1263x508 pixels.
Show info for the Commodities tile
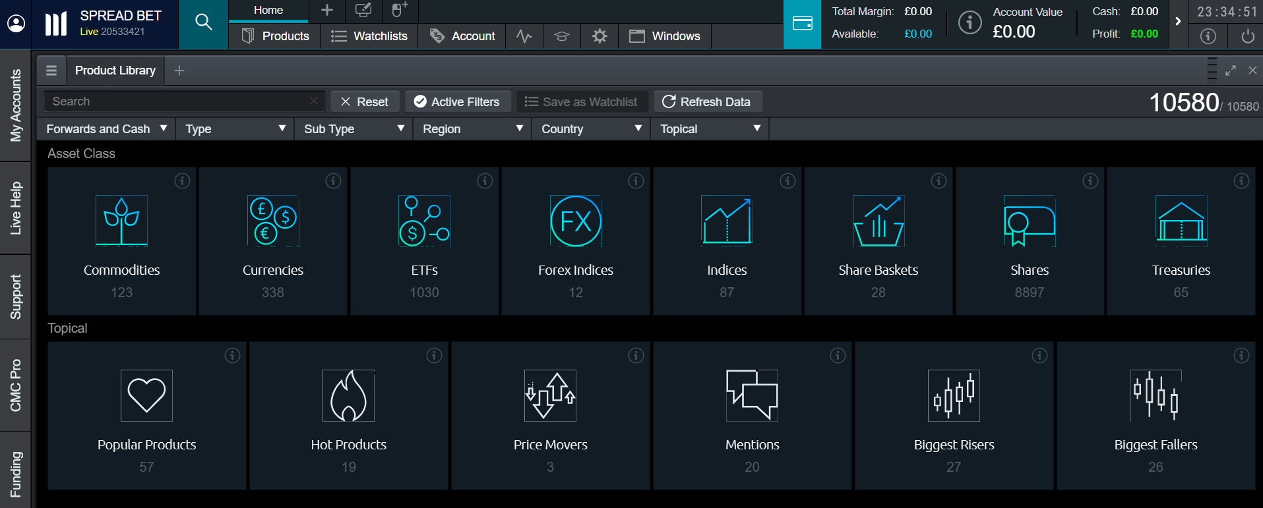[x=182, y=181]
